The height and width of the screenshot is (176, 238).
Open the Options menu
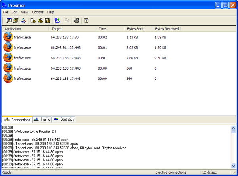(38, 12)
